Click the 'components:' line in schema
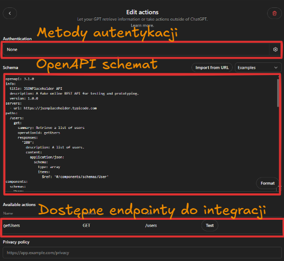284x261 pixels. tap(16, 182)
